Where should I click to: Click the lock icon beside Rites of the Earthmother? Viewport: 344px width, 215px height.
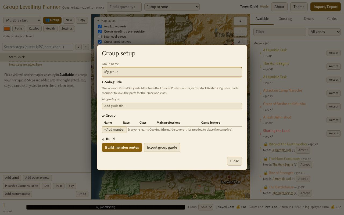coord(266,144)
